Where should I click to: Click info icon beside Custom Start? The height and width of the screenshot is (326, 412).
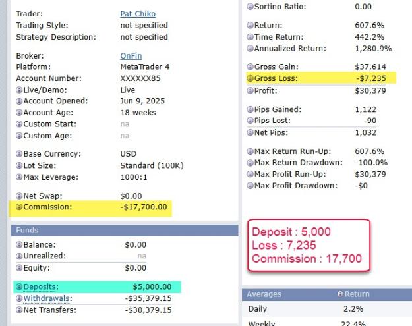click(19, 124)
